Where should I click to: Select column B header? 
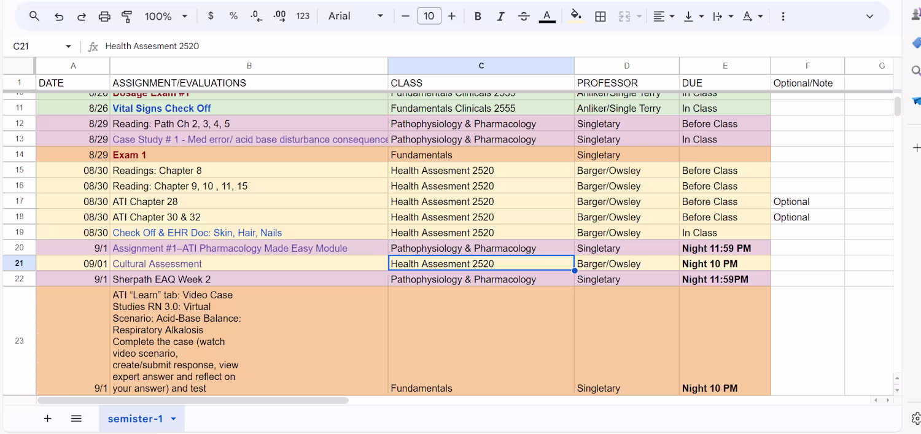point(249,66)
